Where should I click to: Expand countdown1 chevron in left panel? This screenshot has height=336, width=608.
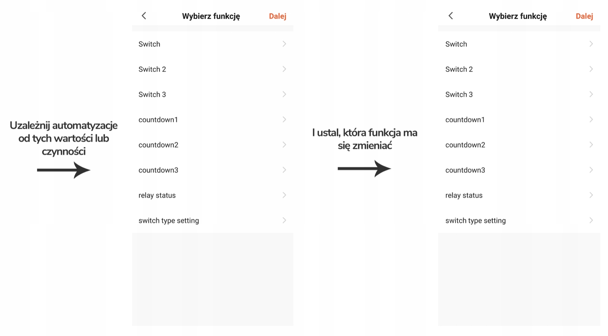[284, 120]
